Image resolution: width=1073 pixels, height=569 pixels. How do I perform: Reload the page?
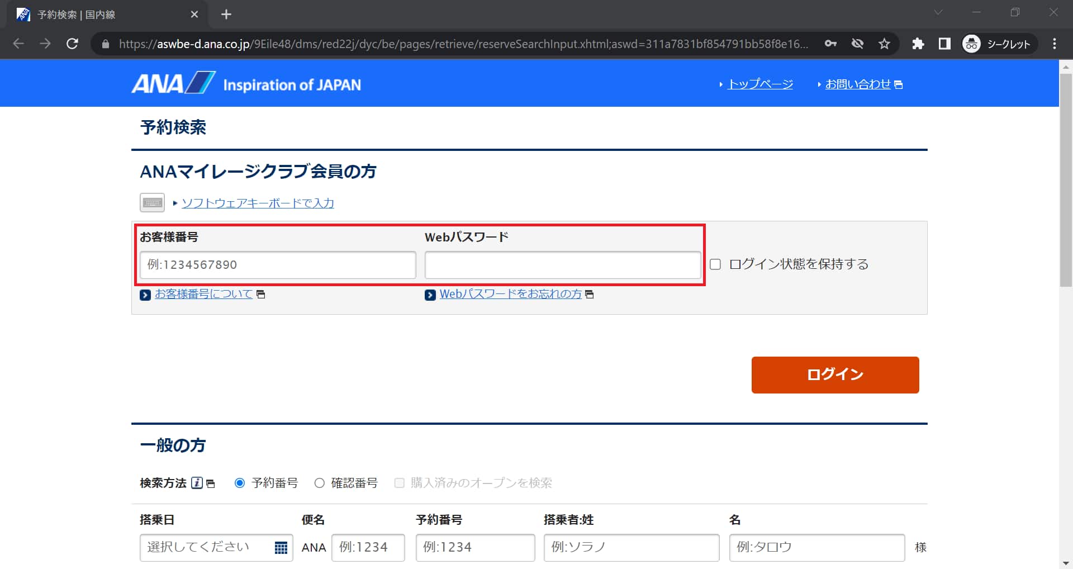tap(72, 44)
